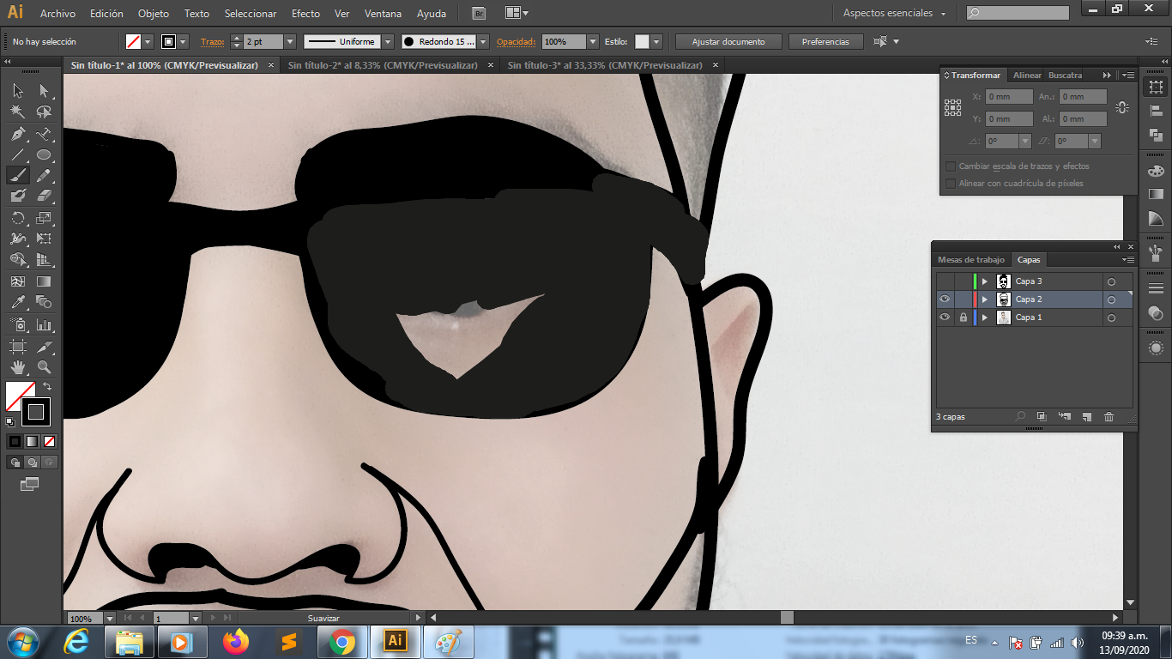This screenshot has height=659, width=1172.
Task: Open Objeto menu
Action: tap(154, 14)
